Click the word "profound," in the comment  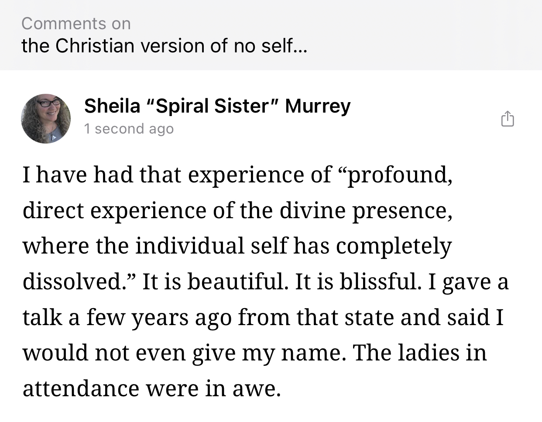[x=399, y=175]
